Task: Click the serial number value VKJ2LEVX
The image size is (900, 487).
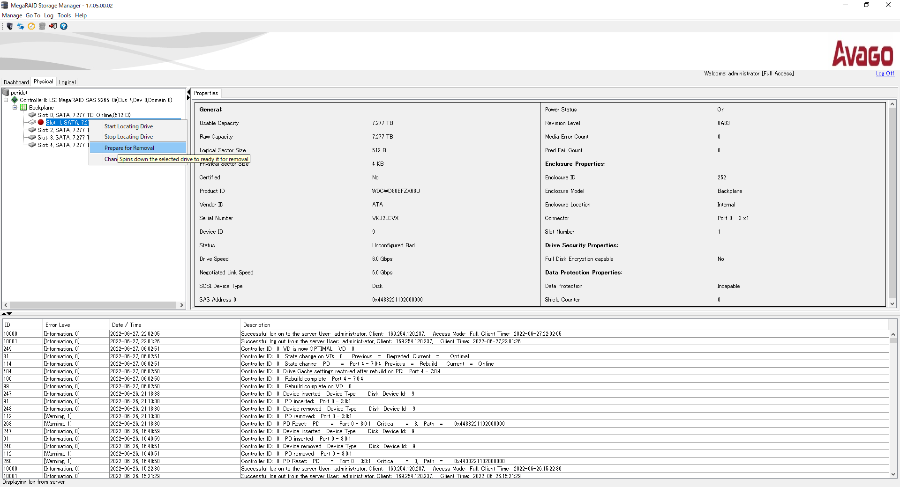Action: point(385,218)
